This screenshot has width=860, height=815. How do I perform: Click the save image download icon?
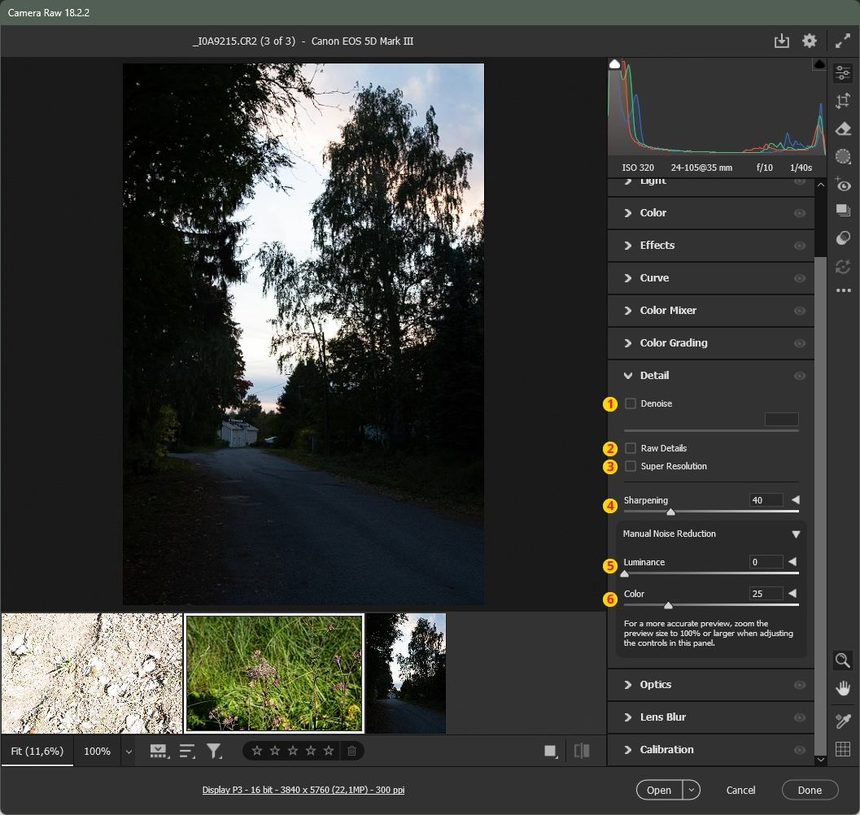[781, 41]
